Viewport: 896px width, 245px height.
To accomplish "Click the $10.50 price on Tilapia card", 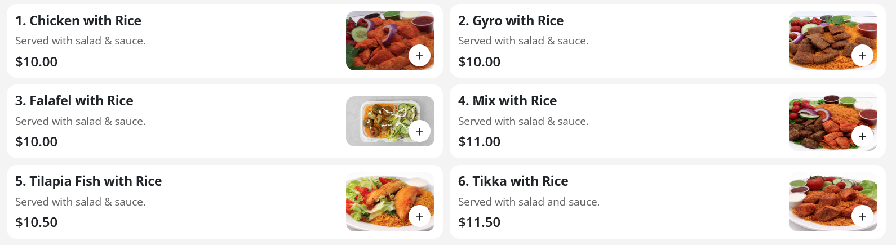I will (37, 222).
